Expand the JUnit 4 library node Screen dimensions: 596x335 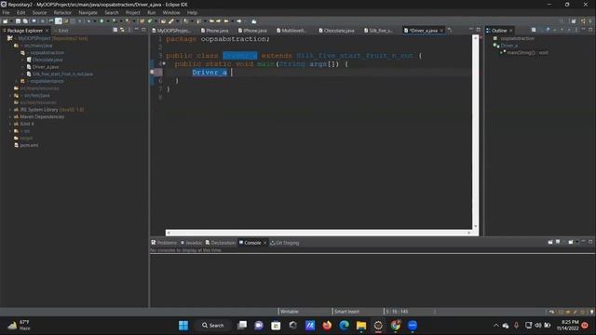(x=10, y=124)
